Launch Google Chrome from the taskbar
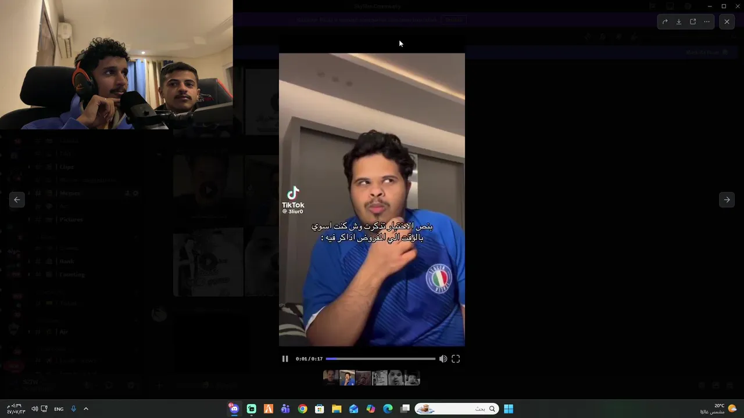 [x=302, y=409]
